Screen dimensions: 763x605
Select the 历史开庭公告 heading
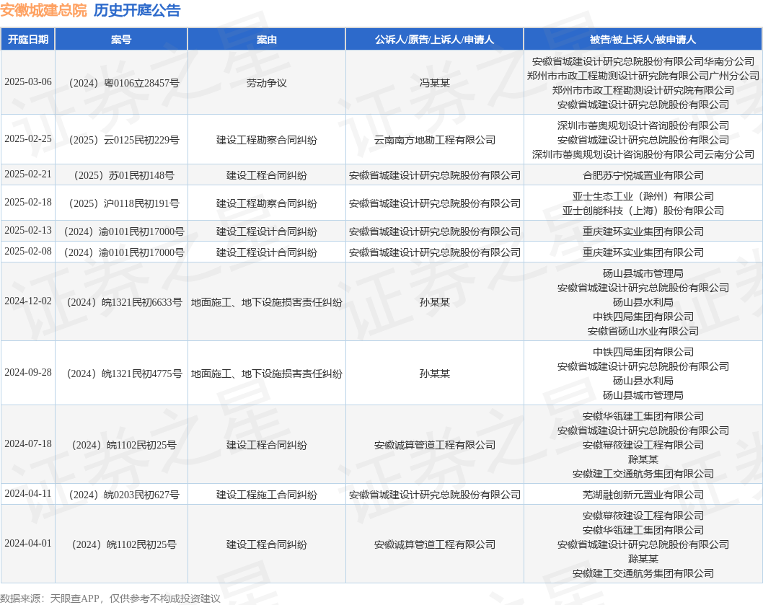137,10
